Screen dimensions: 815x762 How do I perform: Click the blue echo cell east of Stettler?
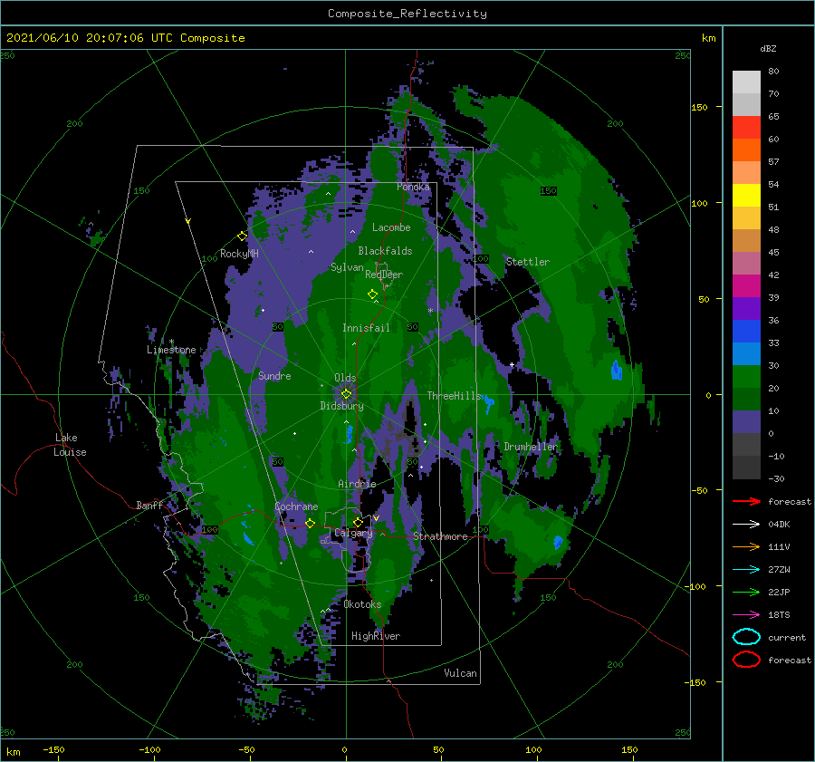coord(617,370)
